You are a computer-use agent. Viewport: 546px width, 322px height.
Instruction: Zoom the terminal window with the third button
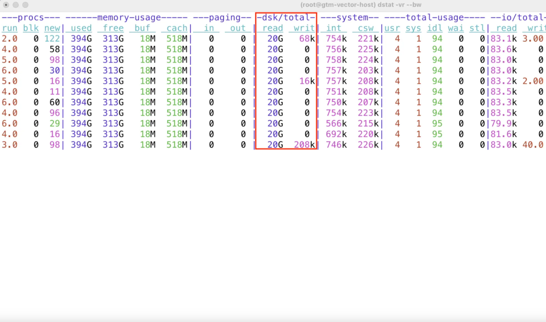point(25,5)
